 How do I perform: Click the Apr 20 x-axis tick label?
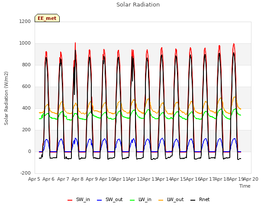251,179
